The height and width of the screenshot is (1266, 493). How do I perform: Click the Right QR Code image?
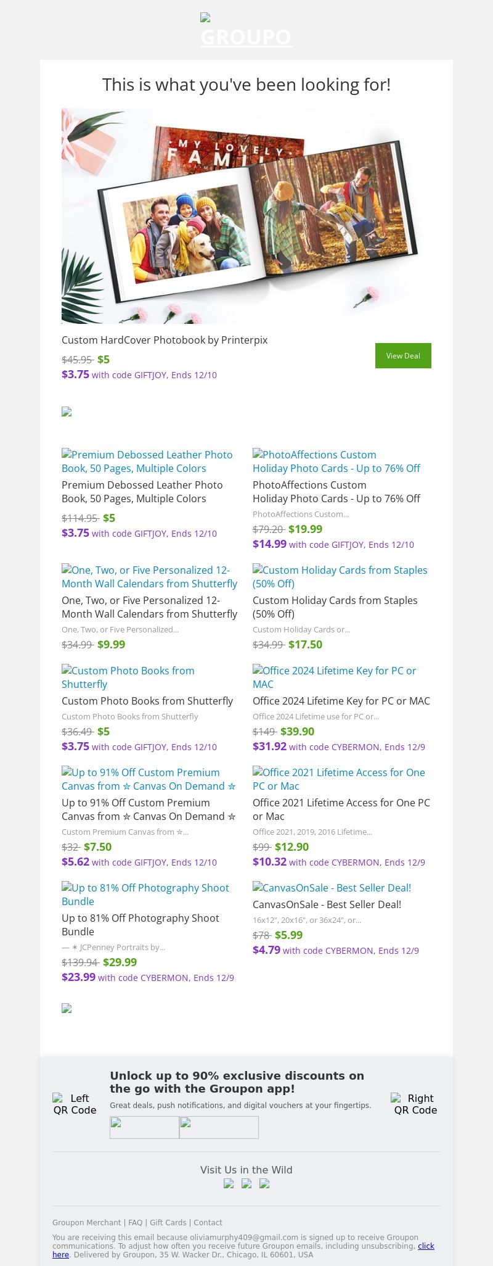click(x=415, y=1104)
